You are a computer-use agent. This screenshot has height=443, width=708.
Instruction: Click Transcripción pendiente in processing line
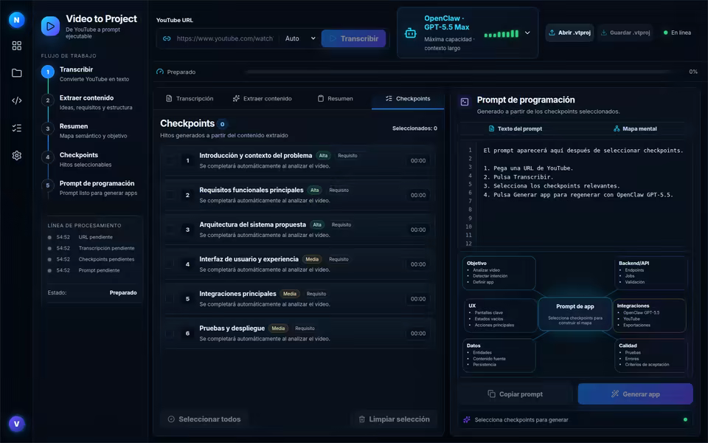[x=106, y=248]
